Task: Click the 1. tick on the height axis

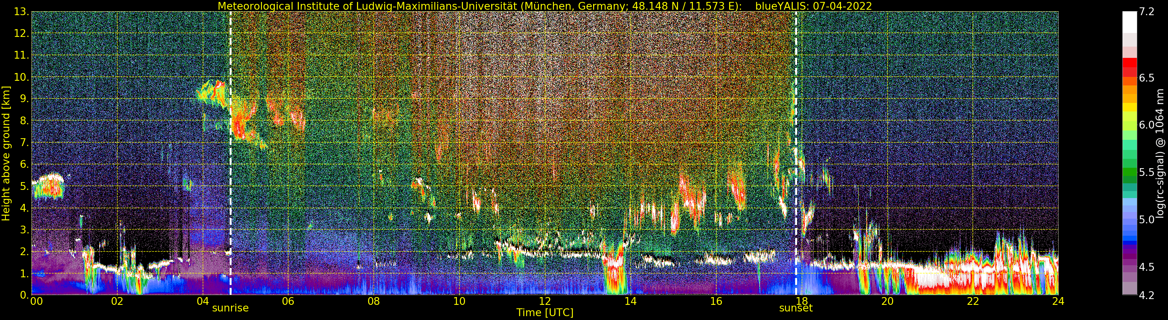Action: [24, 273]
